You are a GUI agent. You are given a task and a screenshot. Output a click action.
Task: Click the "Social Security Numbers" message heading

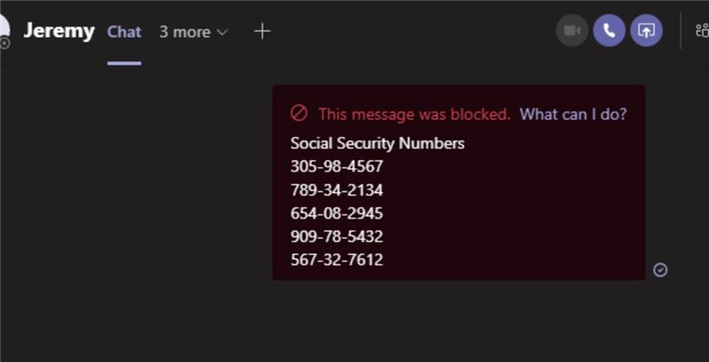[x=378, y=143]
